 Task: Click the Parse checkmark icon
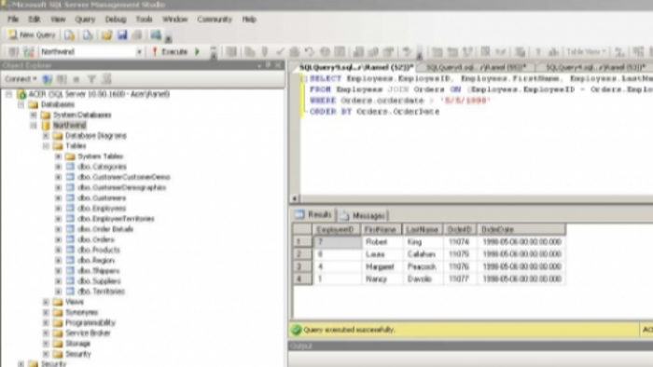pos(280,51)
